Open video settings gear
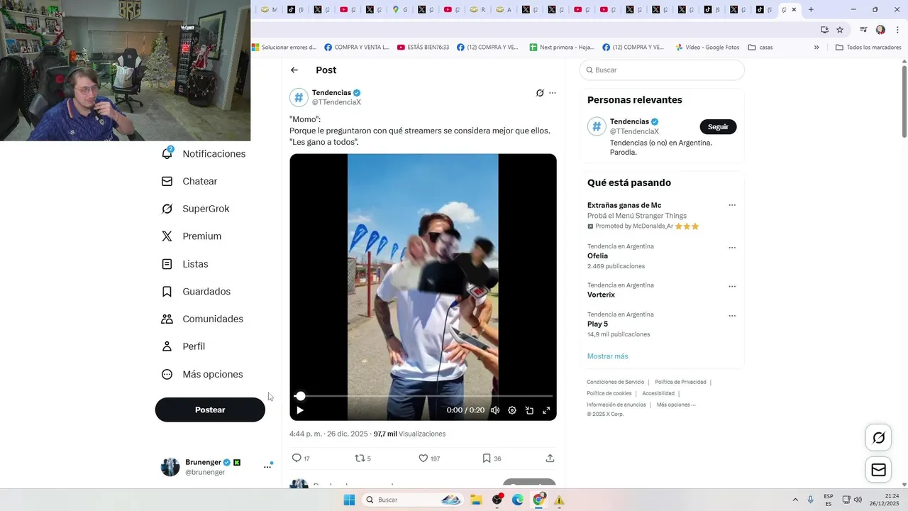This screenshot has width=908, height=511. [512, 410]
